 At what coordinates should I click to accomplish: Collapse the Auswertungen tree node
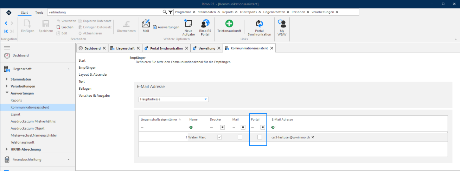point(7,93)
